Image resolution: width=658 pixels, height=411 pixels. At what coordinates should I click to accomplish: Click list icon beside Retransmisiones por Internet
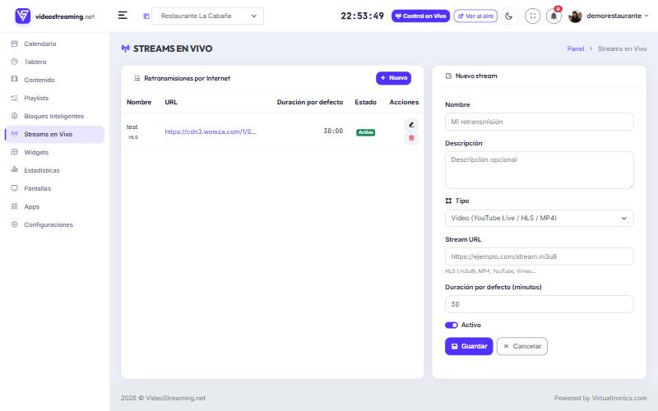(137, 78)
